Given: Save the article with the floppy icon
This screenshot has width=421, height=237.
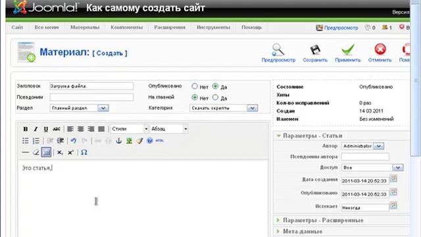Looking at the screenshot, I should point(315,53).
